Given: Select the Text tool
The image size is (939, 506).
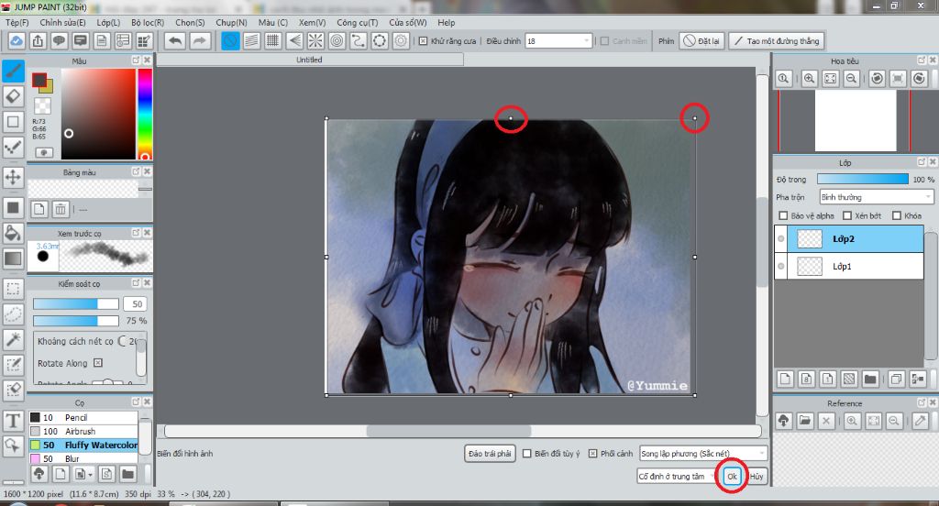Looking at the screenshot, I should point(13,421).
